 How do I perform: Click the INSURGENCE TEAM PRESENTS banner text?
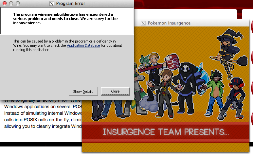166,132
